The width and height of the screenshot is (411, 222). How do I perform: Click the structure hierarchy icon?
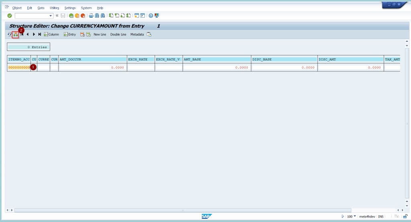(x=16, y=35)
